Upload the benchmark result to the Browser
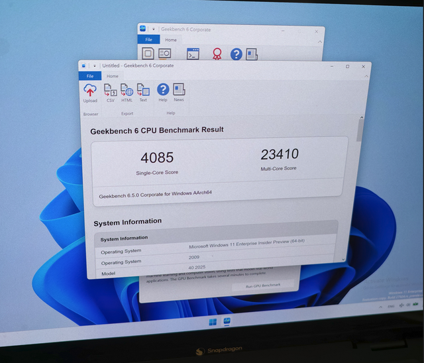 click(x=90, y=93)
